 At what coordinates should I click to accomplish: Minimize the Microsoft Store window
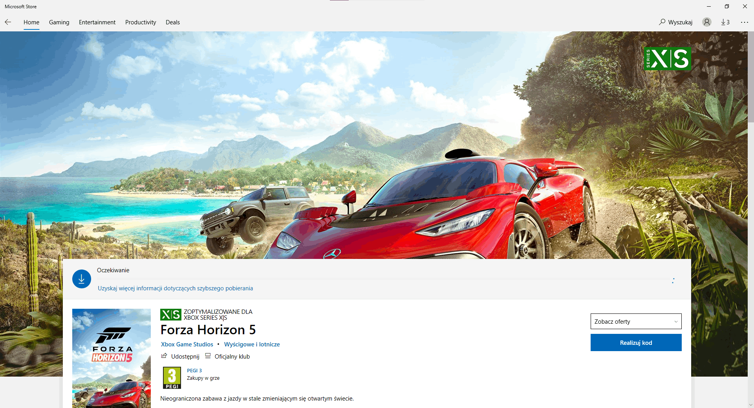click(709, 6)
